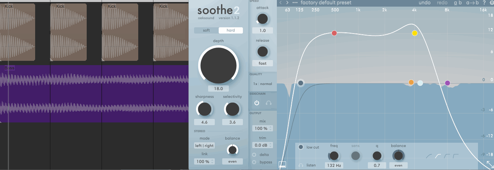Select the purple Bass audio clip
Image resolution: width=494 pixels, height=170 pixels.
[94, 94]
